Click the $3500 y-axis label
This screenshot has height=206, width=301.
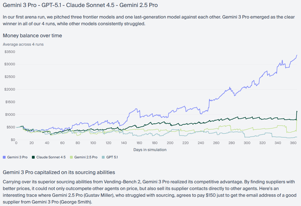pos(9,52)
